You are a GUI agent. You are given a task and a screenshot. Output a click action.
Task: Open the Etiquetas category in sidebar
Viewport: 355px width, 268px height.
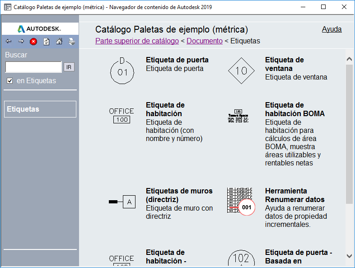(x=40, y=109)
